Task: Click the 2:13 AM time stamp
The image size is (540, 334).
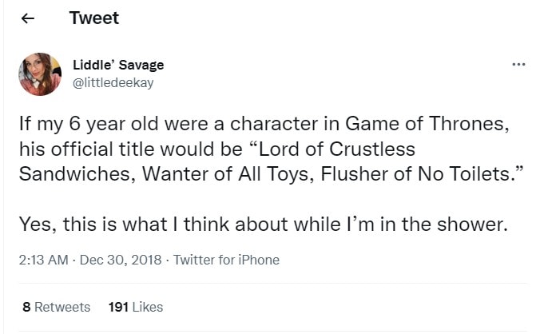Action: pyautogui.click(x=41, y=260)
